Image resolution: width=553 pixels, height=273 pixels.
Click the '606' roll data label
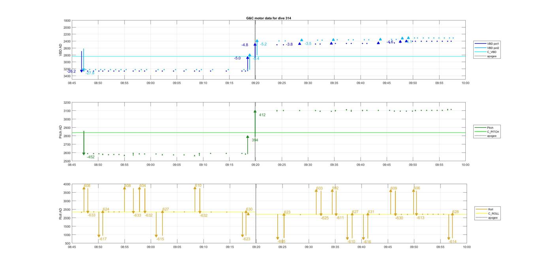pos(417,188)
